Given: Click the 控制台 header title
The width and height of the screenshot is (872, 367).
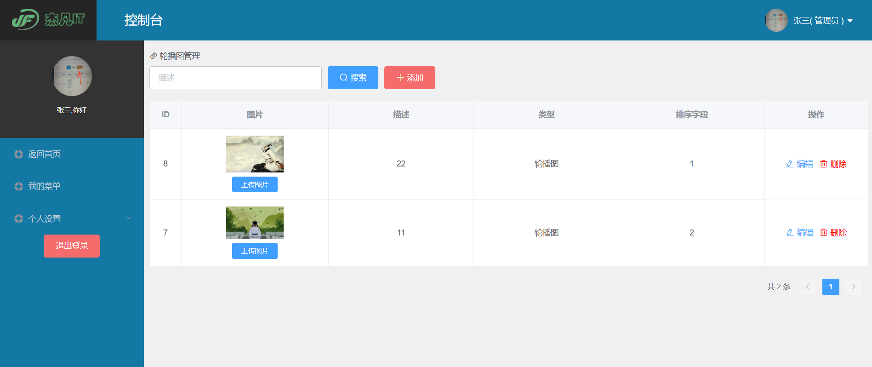Looking at the screenshot, I should [143, 20].
